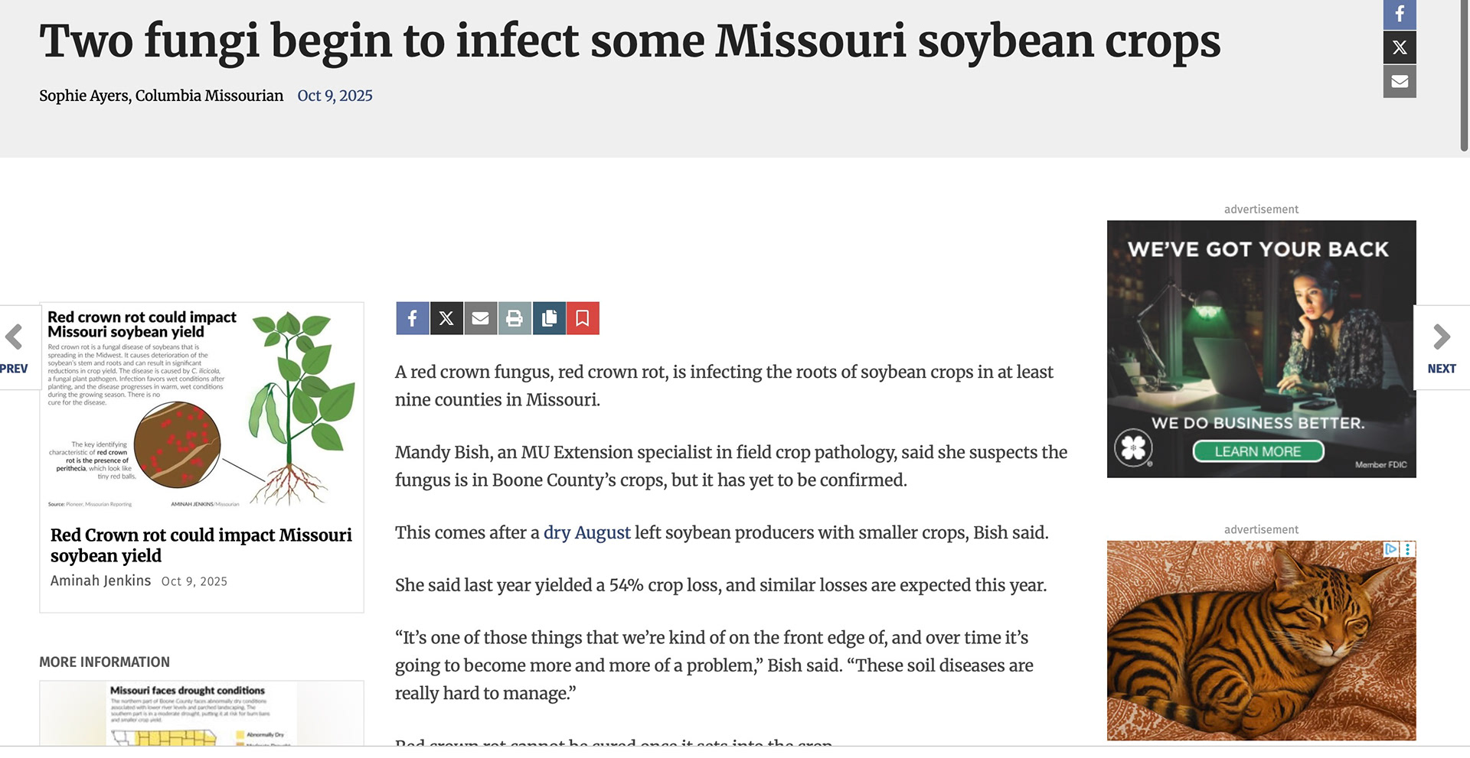This screenshot has height=758, width=1470.
Task: Print the article with printer icon
Action: (x=514, y=318)
